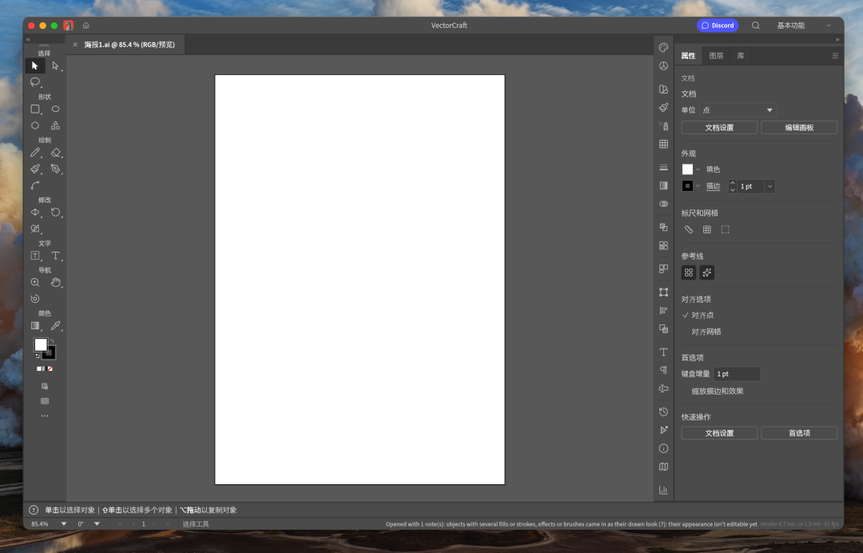This screenshot has width=863, height=553.
Task: Open the properties panel hamburger menu
Action: tap(835, 56)
